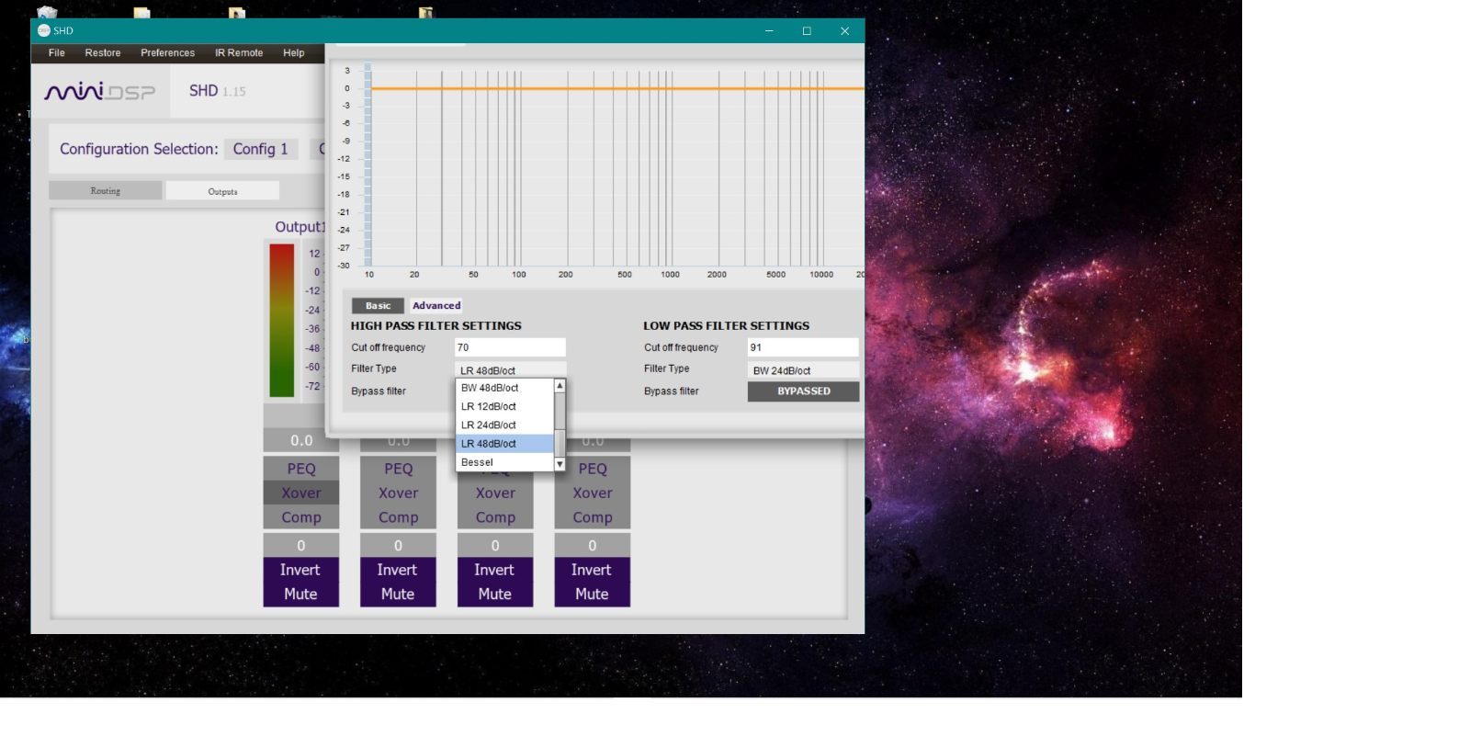Image resolution: width=1470 pixels, height=748 pixels.
Task: Toggle Invert on the third output column
Action: [495, 570]
